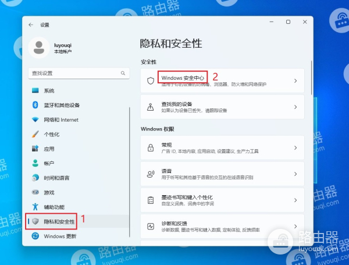Click the paintbrush icon beside 个性化
The width and height of the screenshot is (349, 265).
pyautogui.click(x=35, y=134)
